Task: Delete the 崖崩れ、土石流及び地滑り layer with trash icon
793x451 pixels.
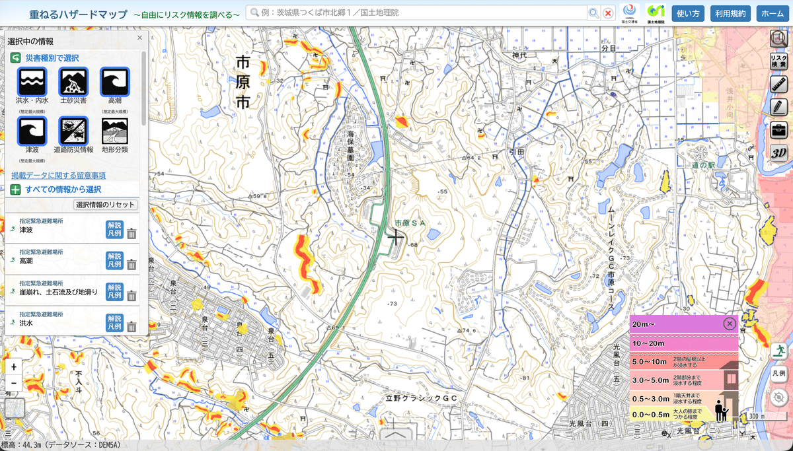Action: [x=132, y=296]
